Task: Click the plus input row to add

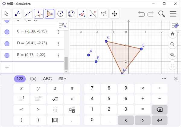Action: coord(7,67)
